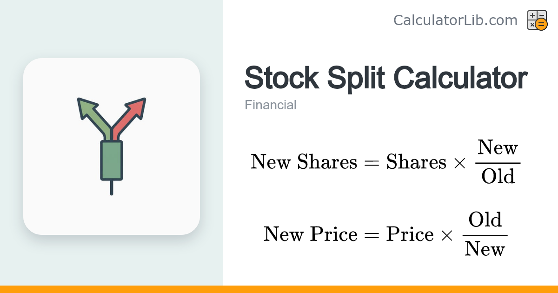558x293 pixels.
Task: Click 'Shares' term after the equals sign
Action: pos(416,162)
